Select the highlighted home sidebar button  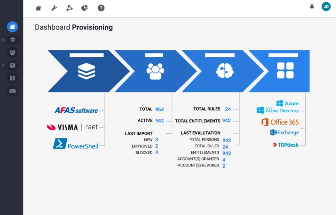pyautogui.click(x=12, y=27)
